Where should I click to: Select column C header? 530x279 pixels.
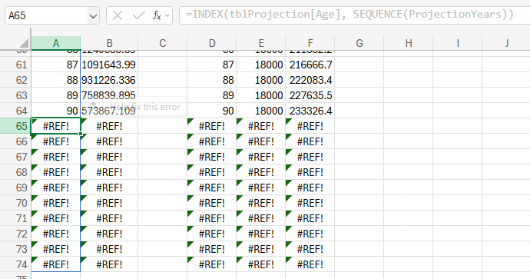click(x=163, y=43)
